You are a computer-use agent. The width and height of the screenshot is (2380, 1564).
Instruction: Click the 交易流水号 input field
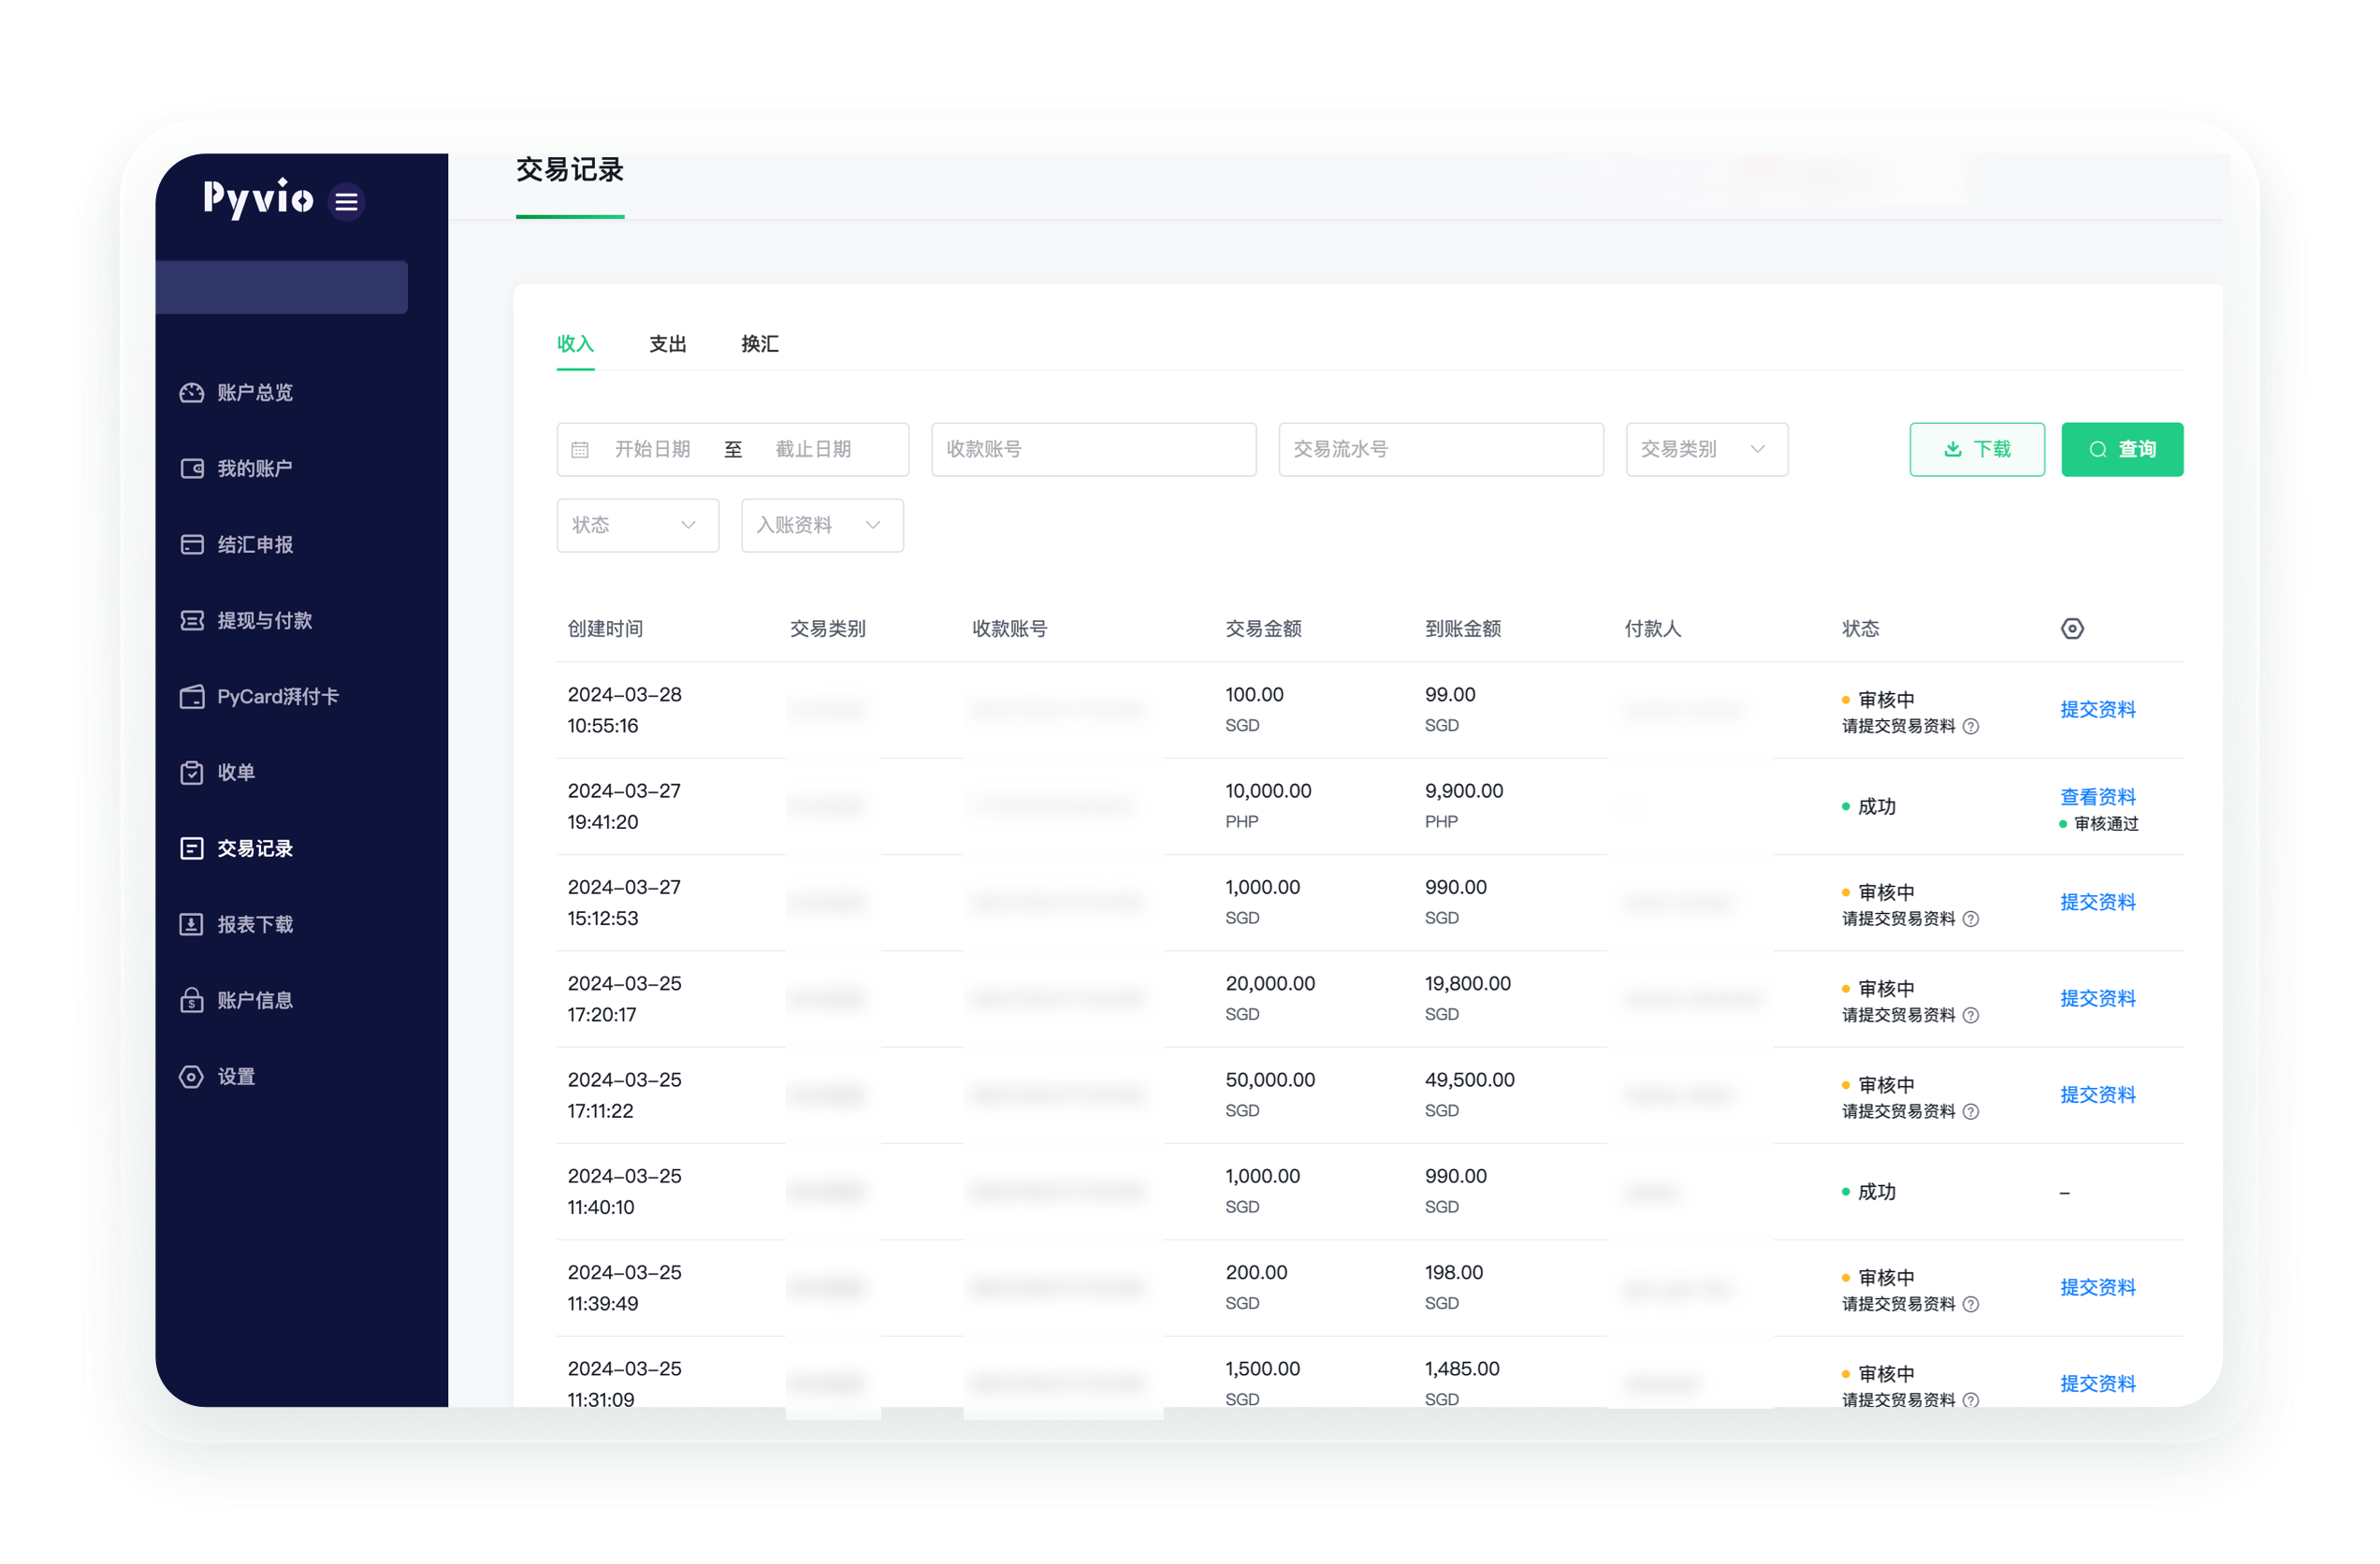[x=1441, y=450]
